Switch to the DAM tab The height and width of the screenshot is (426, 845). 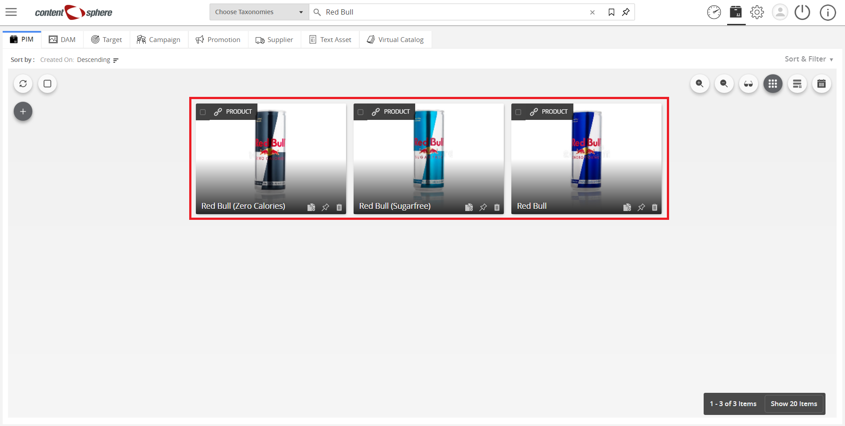pyautogui.click(x=62, y=39)
